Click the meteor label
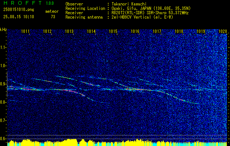 tap(52, 11)
